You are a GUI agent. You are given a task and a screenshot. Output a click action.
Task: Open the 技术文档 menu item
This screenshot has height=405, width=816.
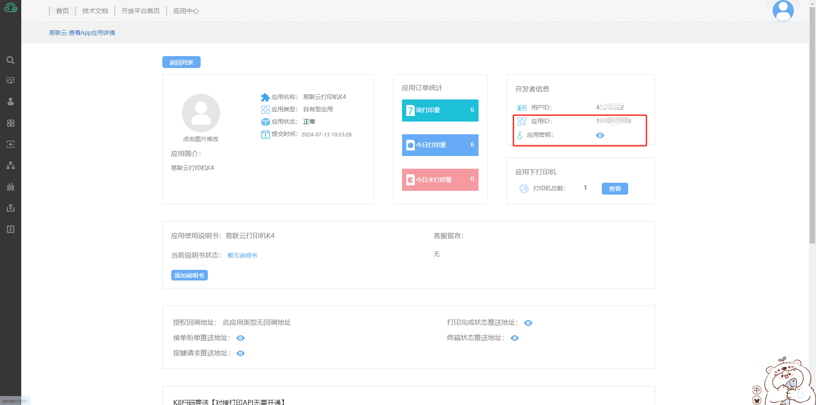(95, 11)
